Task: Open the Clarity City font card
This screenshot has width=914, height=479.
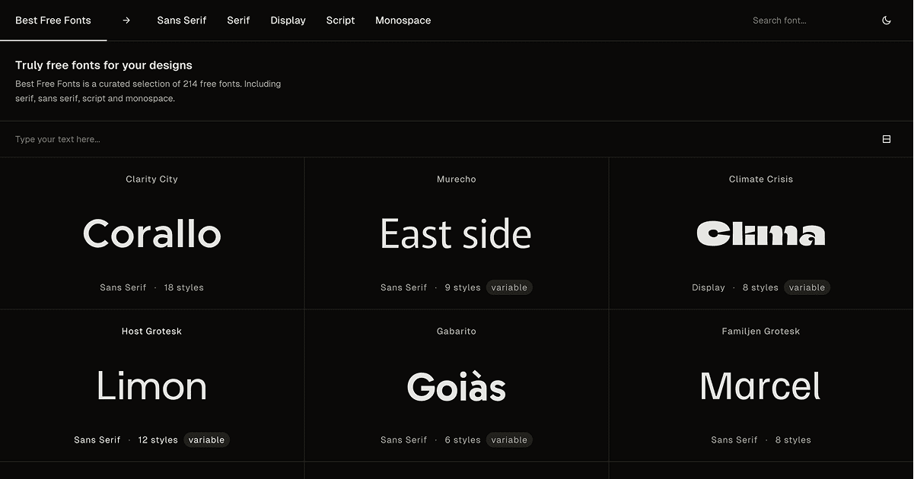Action: 152,233
